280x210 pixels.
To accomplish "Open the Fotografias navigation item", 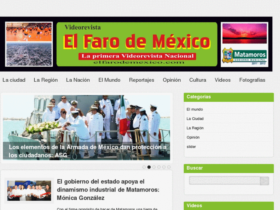I will click(x=252, y=80).
